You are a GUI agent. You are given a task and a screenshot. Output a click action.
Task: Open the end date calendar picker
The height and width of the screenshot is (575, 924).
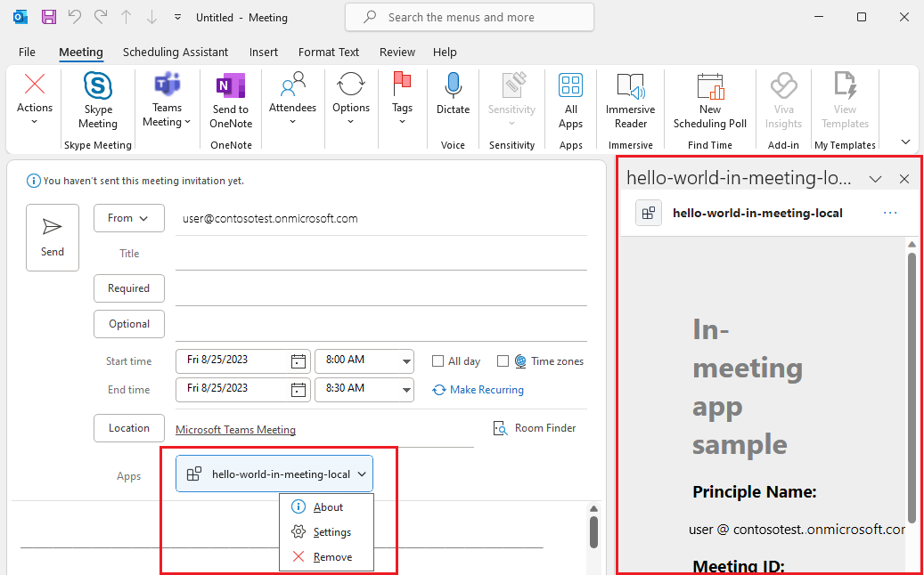298,389
